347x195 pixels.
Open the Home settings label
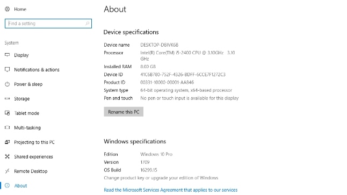(x=20, y=9)
